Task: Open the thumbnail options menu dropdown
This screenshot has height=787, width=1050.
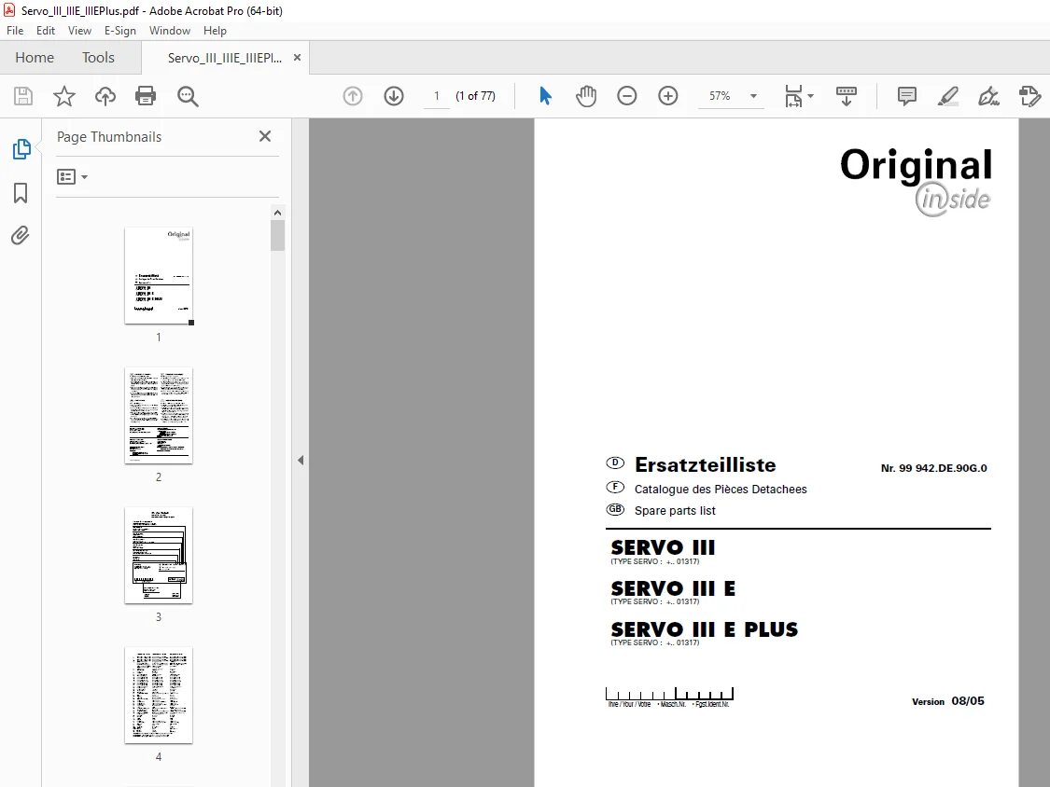Action: click(x=72, y=176)
